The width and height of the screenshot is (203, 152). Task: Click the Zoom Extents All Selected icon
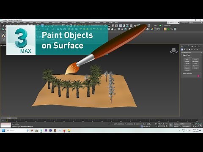(x=200, y=124)
